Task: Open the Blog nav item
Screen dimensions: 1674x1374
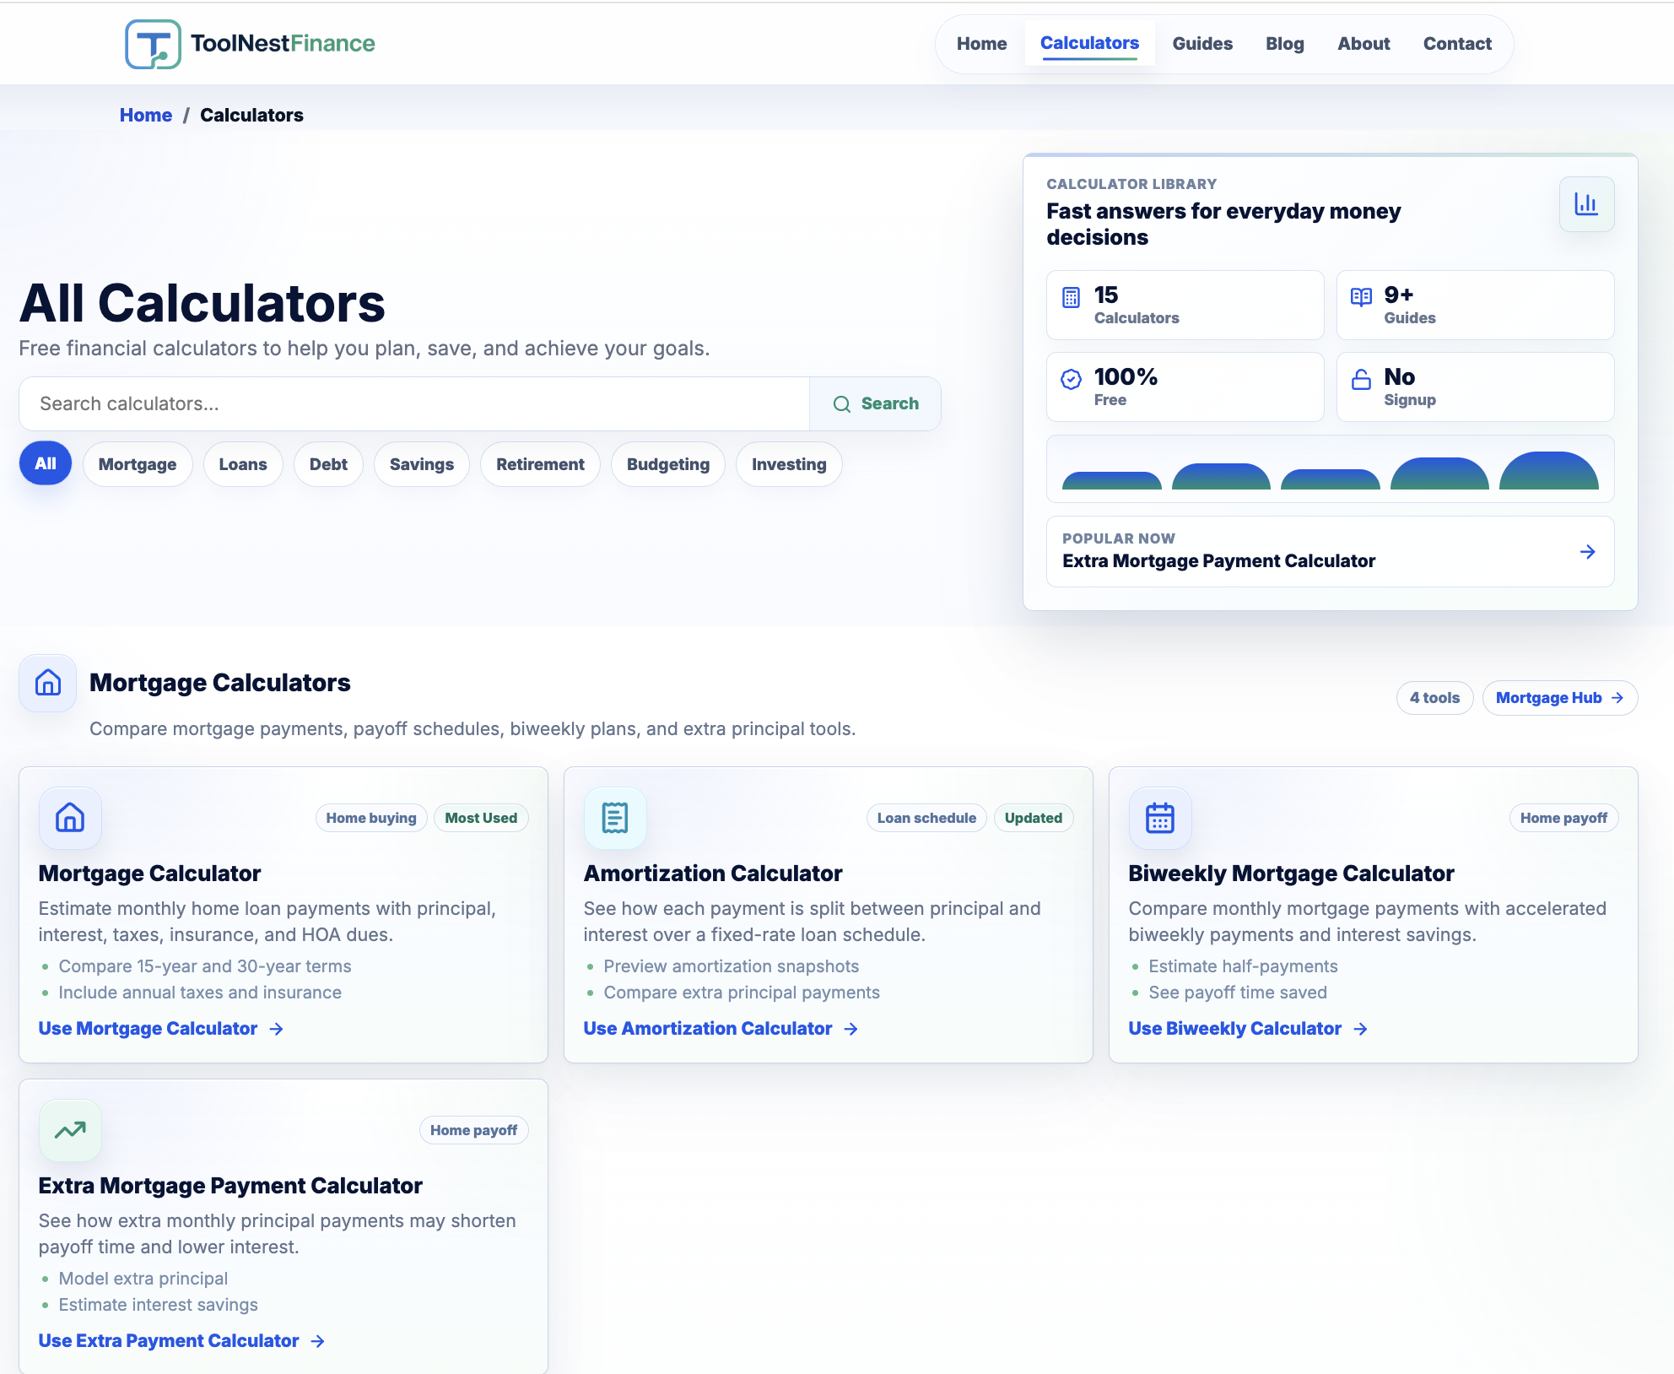Action: coord(1285,44)
